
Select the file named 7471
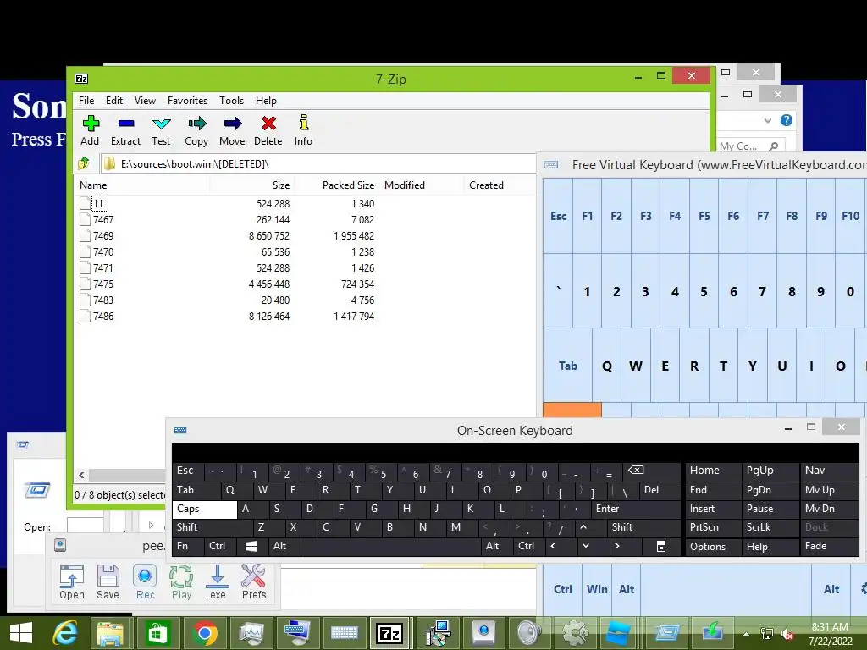pos(102,268)
